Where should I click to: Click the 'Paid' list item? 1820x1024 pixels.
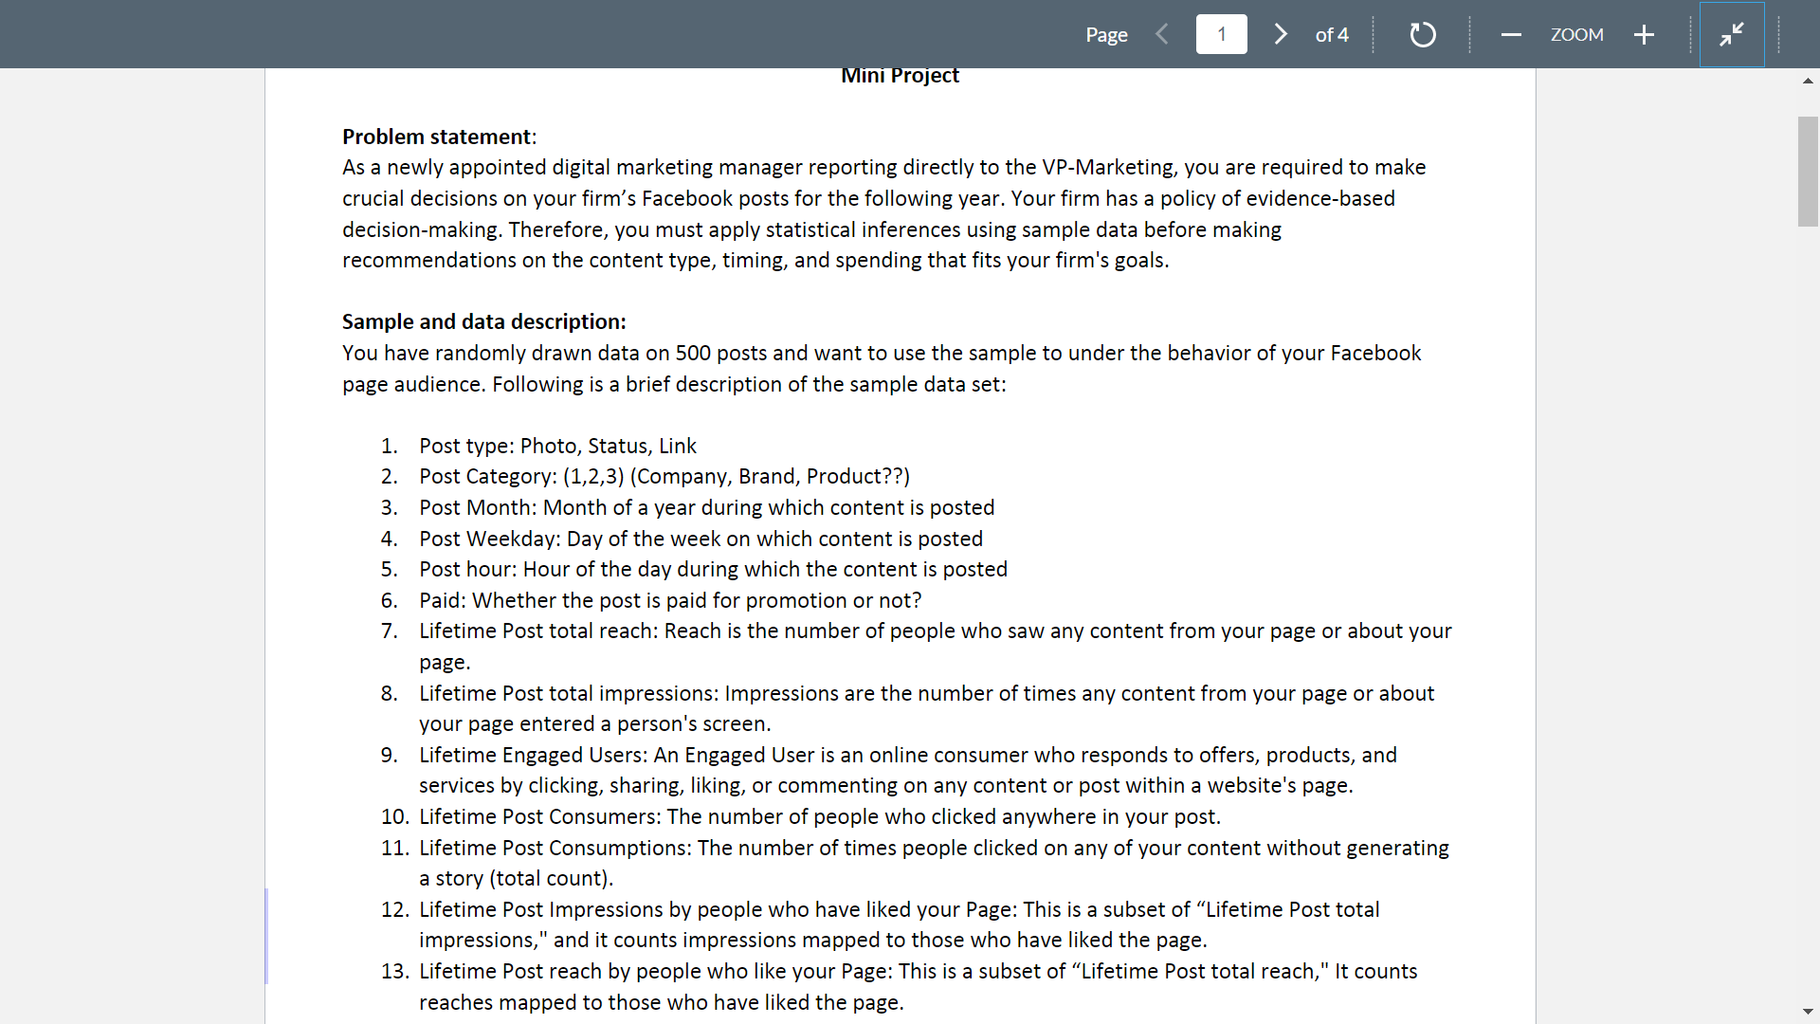point(669,599)
